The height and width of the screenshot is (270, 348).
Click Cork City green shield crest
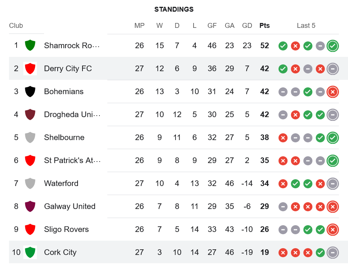(30, 252)
